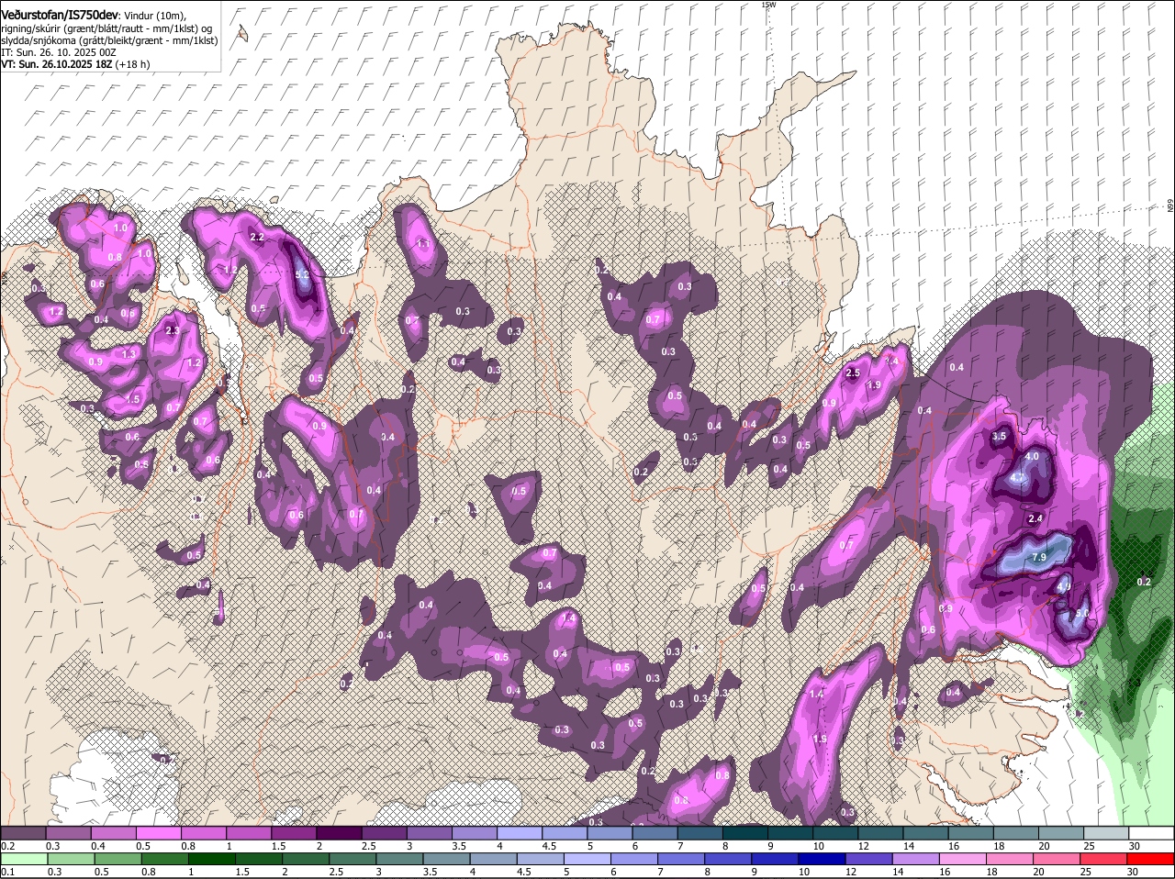Click the 30 label in the upper legend
The image size is (1175, 879).
(1135, 846)
